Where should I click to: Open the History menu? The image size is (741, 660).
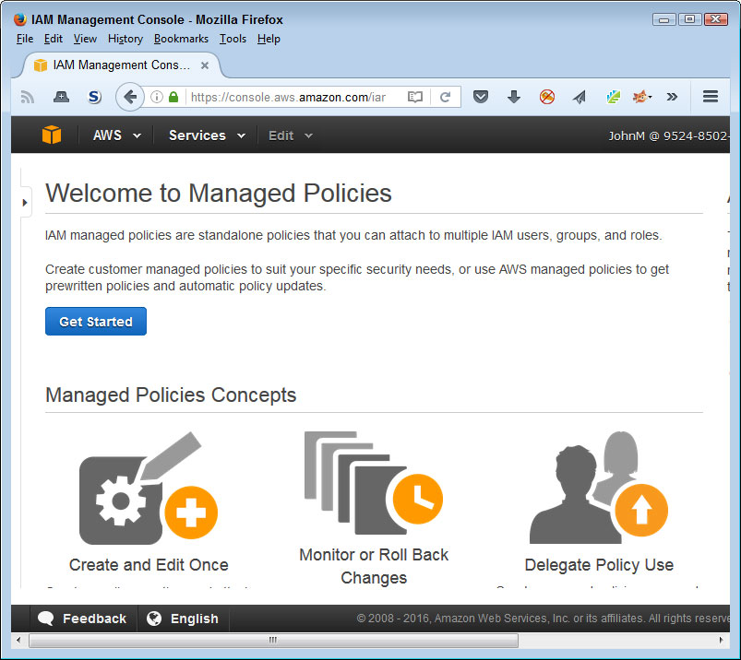point(125,39)
